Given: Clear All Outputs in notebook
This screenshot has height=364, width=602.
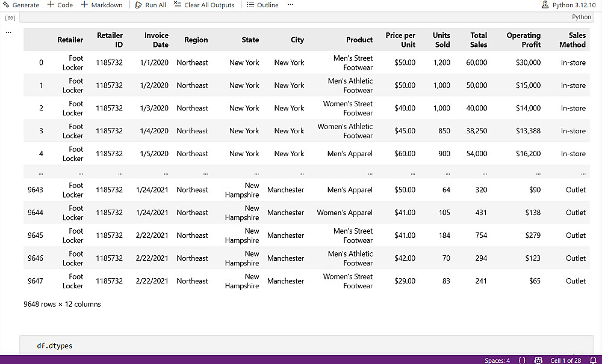Looking at the screenshot, I should (204, 5).
